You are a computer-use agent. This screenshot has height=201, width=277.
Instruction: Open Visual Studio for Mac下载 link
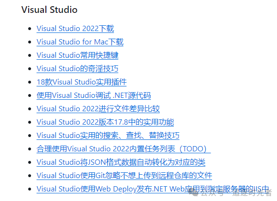80,42
